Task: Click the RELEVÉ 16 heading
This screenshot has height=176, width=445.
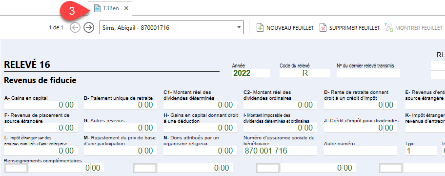Action: tap(27, 65)
